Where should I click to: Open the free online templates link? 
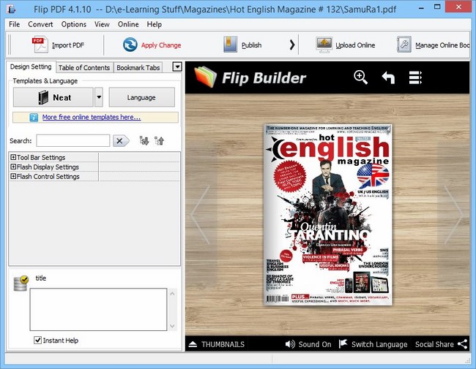[x=91, y=117]
